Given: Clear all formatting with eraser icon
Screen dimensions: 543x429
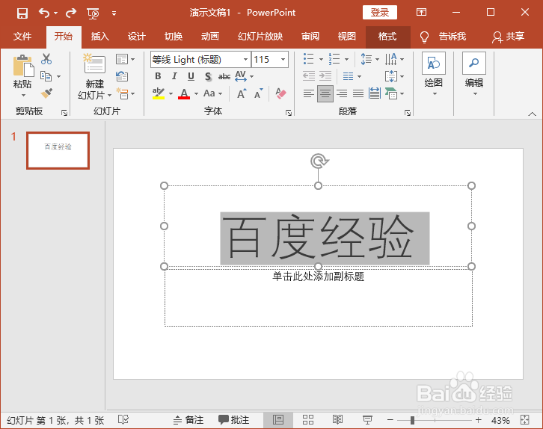Looking at the screenshot, I should pyautogui.click(x=281, y=93).
